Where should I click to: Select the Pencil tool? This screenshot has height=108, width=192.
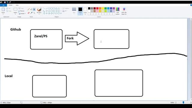(28, 9)
